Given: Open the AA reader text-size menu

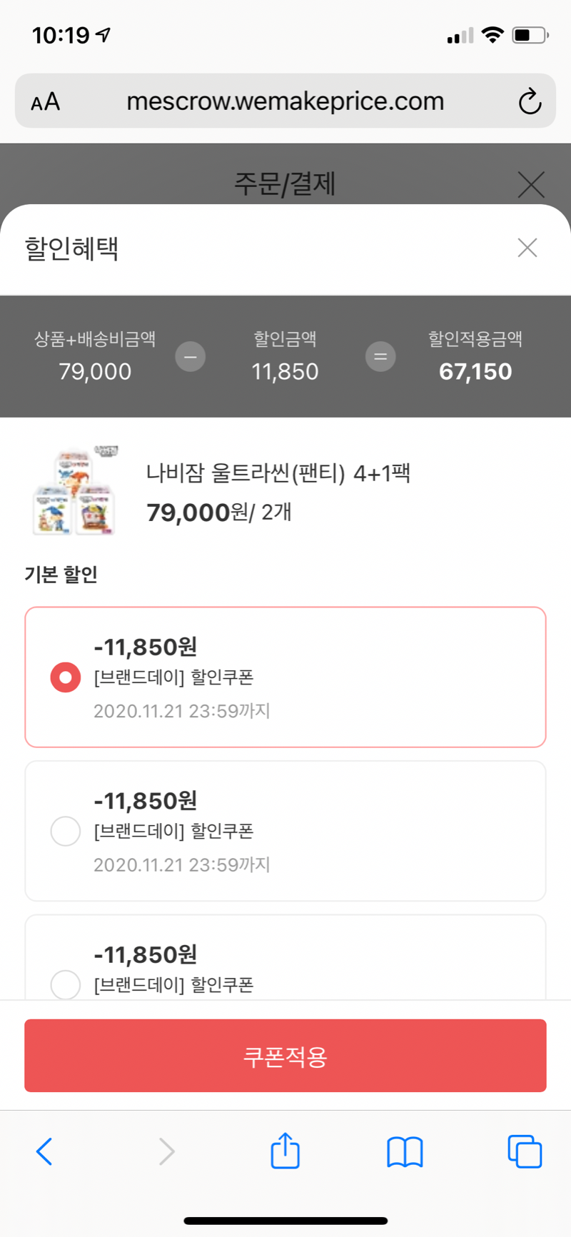Looking at the screenshot, I should pyautogui.click(x=46, y=101).
